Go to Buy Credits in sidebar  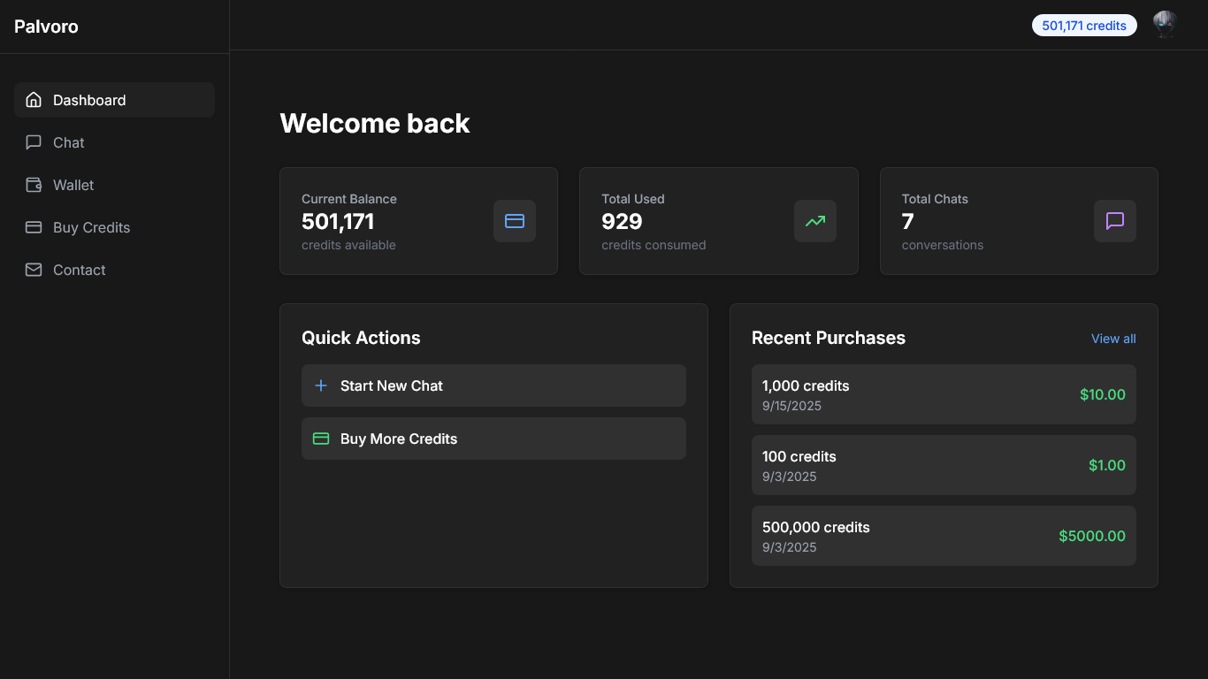[x=91, y=227]
